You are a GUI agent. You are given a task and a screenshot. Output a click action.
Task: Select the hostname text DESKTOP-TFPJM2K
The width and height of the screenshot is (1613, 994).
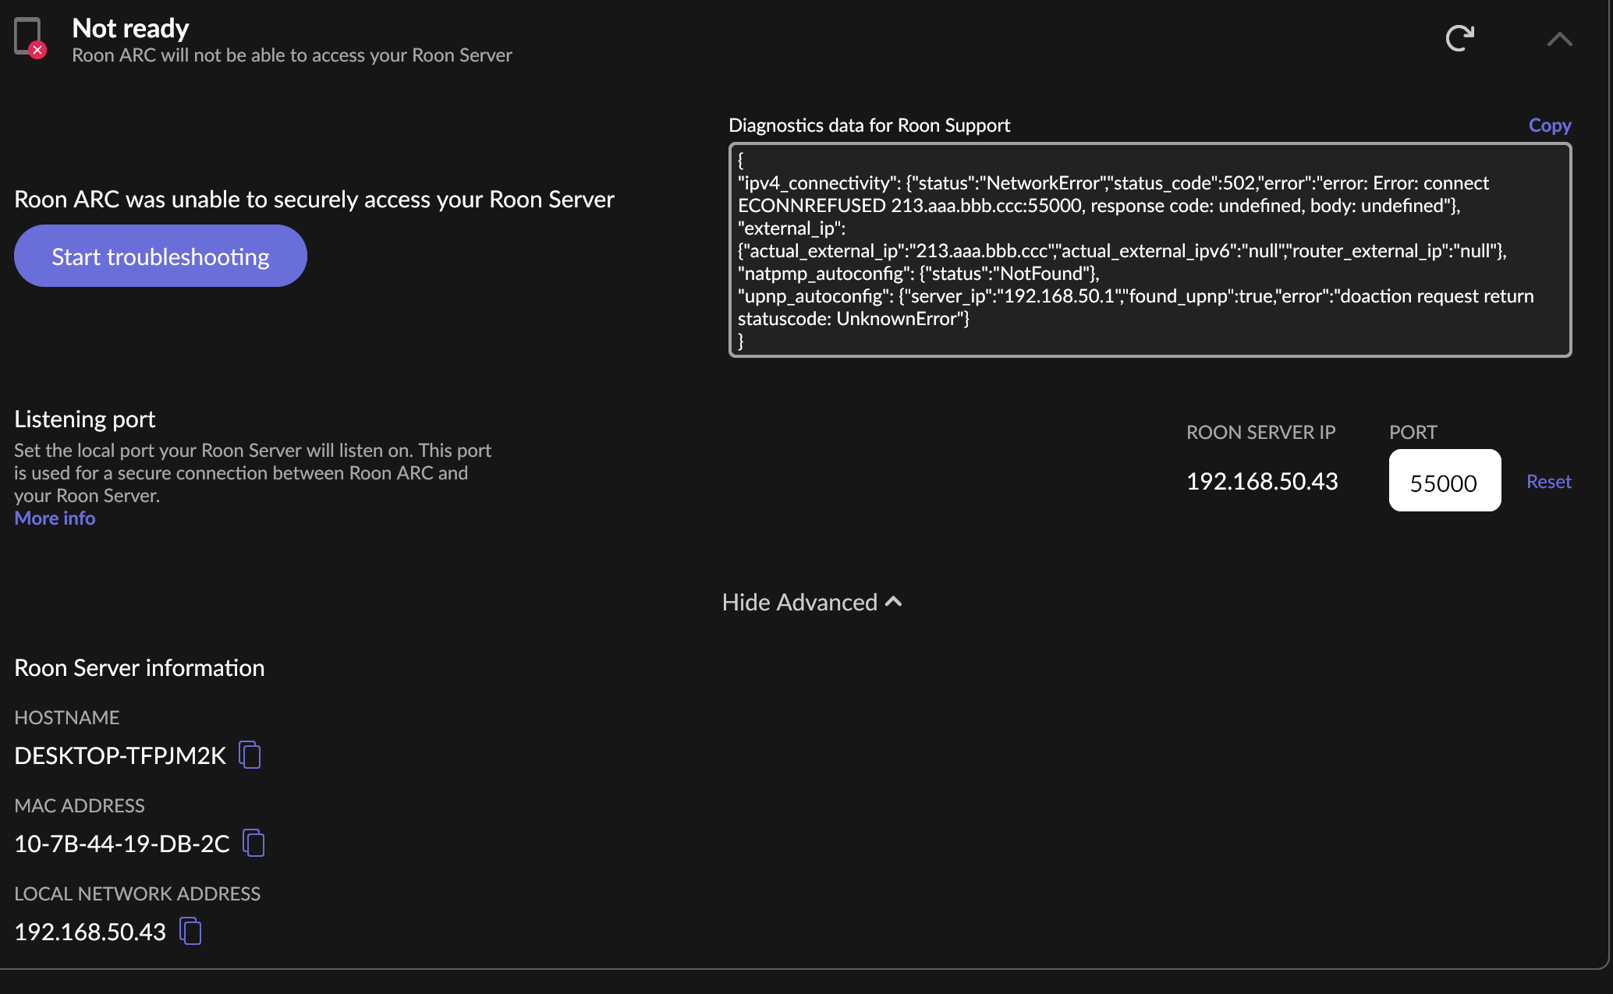(x=120, y=755)
